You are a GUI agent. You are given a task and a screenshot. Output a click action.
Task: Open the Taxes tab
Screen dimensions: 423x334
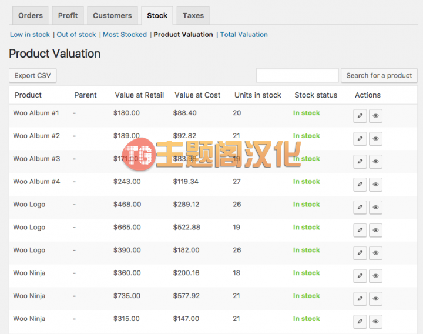(193, 16)
